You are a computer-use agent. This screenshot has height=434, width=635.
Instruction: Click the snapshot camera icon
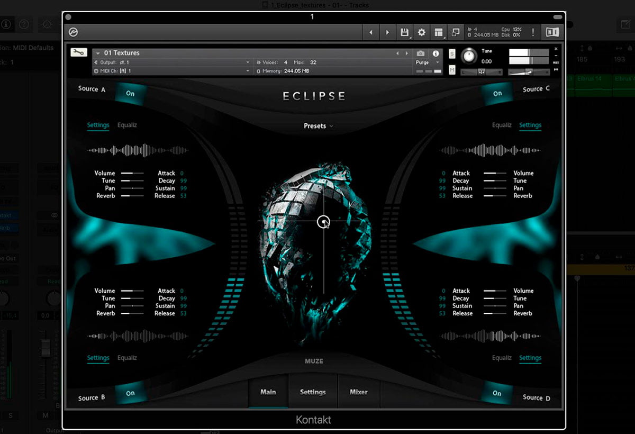pos(420,53)
